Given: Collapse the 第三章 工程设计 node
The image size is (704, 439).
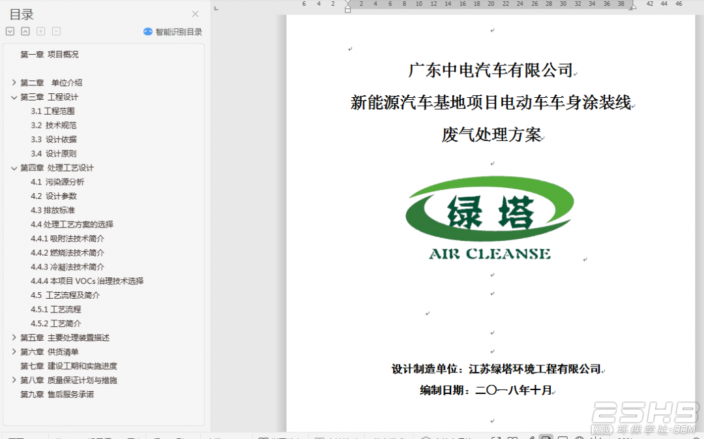Looking at the screenshot, I should click(x=14, y=97).
